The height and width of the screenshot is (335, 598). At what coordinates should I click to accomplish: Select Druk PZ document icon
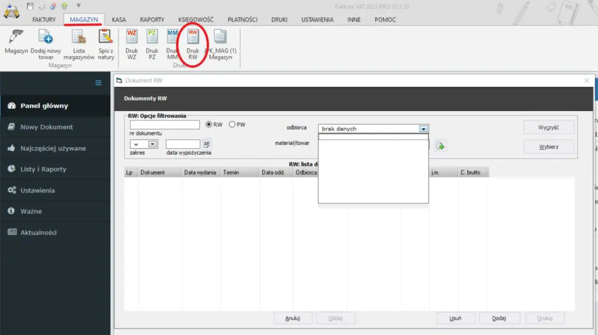coord(152,38)
